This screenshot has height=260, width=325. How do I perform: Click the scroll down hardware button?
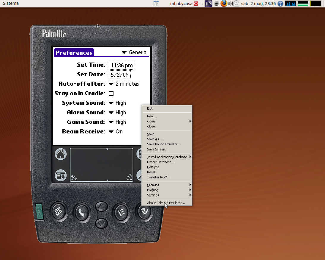pos(101,224)
